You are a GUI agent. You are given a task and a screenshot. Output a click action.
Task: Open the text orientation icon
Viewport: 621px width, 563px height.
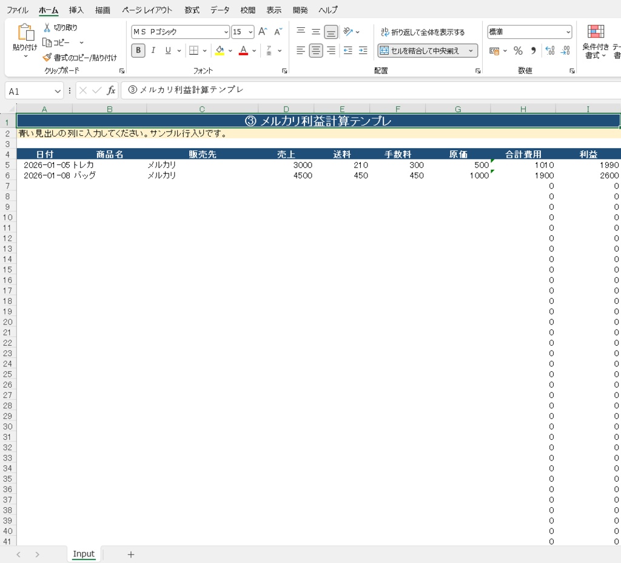point(348,32)
